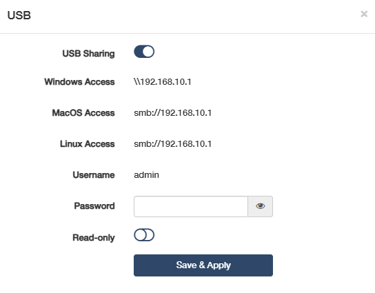Click the MacOS Access label
Viewport: 375px width, 293px height.
pos(83,113)
